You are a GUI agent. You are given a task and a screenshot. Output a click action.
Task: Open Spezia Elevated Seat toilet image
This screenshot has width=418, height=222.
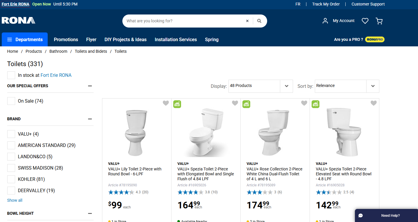coord(343,132)
